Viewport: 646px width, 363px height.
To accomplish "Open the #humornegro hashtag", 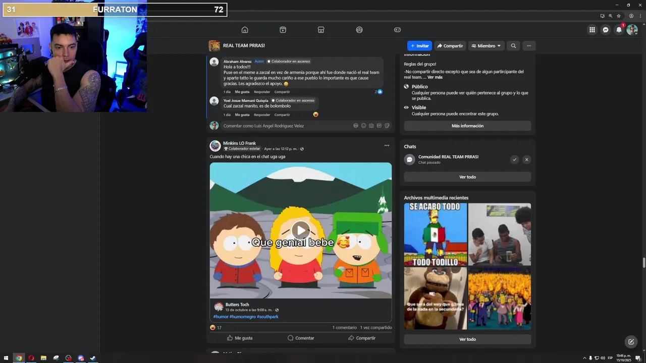I will pyautogui.click(x=243, y=317).
